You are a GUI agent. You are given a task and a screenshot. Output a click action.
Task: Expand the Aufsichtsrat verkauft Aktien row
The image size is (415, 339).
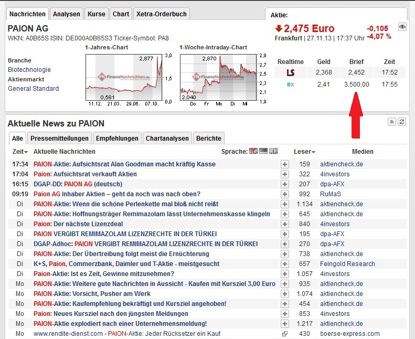pos(285,174)
